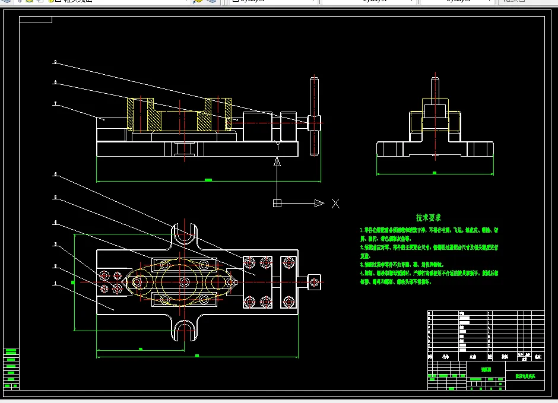558x403 pixels.
Task: Select part leader number 3
Action: [55, 244]
